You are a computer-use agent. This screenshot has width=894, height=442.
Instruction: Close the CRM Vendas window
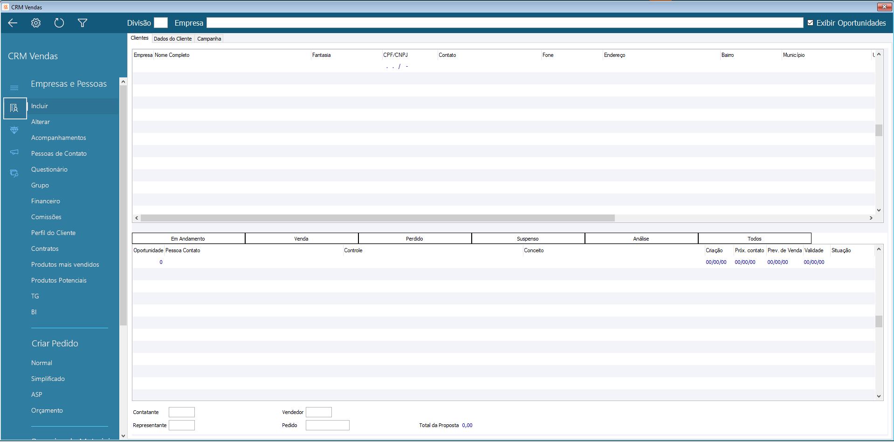click(x=884, y=7)
